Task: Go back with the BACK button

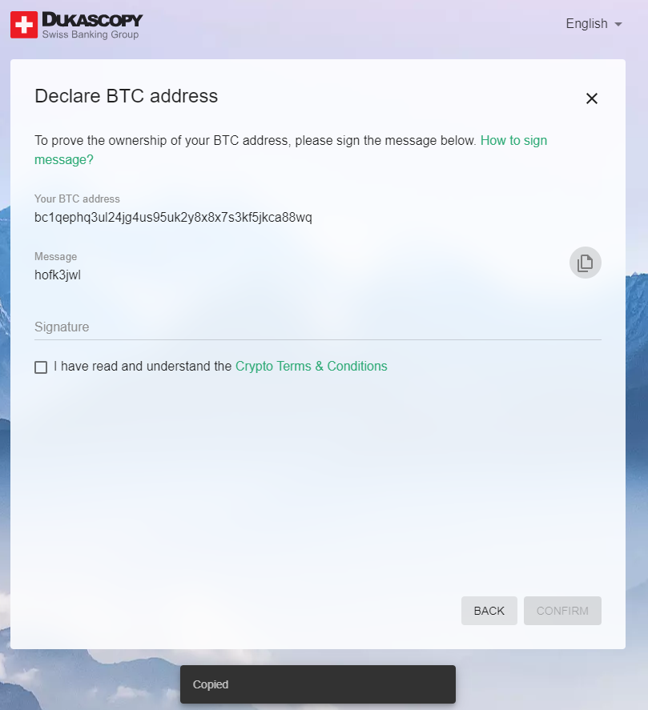Action: [489, 611]
